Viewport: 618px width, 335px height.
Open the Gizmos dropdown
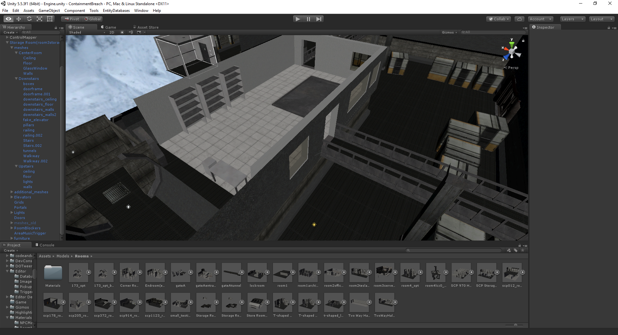pos(449,32)
